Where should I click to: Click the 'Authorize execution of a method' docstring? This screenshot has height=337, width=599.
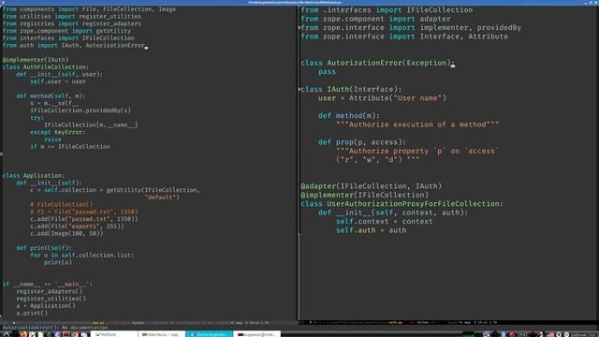pos(417,125)
